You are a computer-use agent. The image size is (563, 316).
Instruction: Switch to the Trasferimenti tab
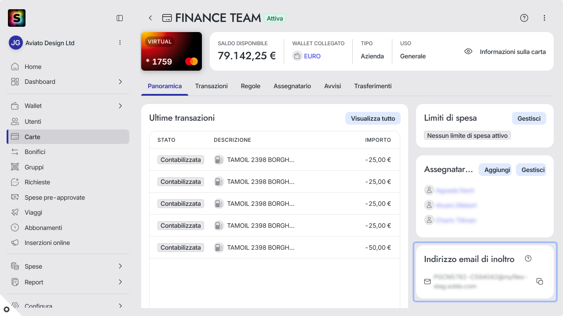click(x=373, y=86)
